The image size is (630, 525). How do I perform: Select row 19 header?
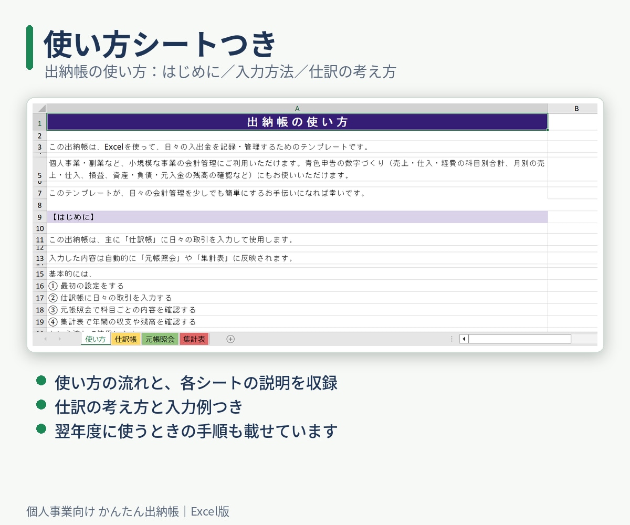tap(40, 322)
